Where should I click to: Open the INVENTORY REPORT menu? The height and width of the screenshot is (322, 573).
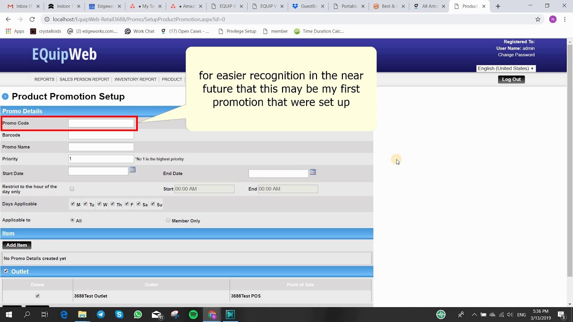tap(136, 79)
